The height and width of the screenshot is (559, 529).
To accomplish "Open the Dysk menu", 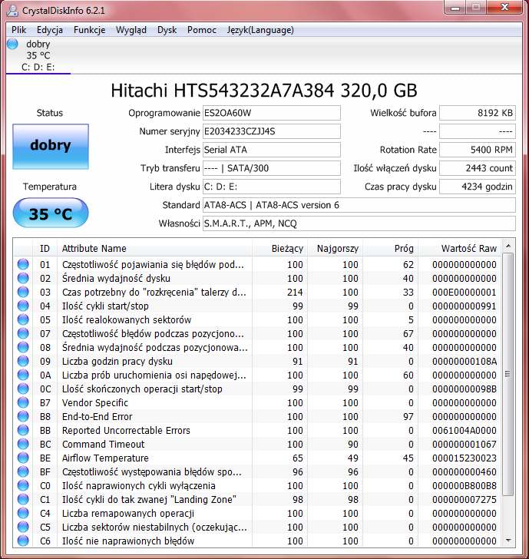I will [x=167, y=30].
